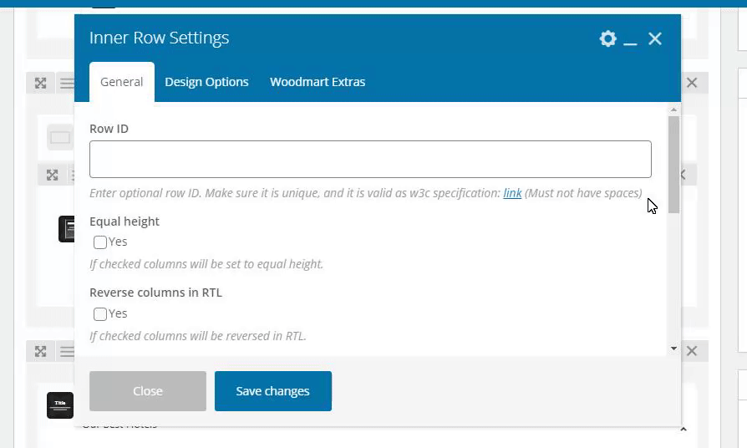
Task: Focus the Row ID text field
Action: 370,159
